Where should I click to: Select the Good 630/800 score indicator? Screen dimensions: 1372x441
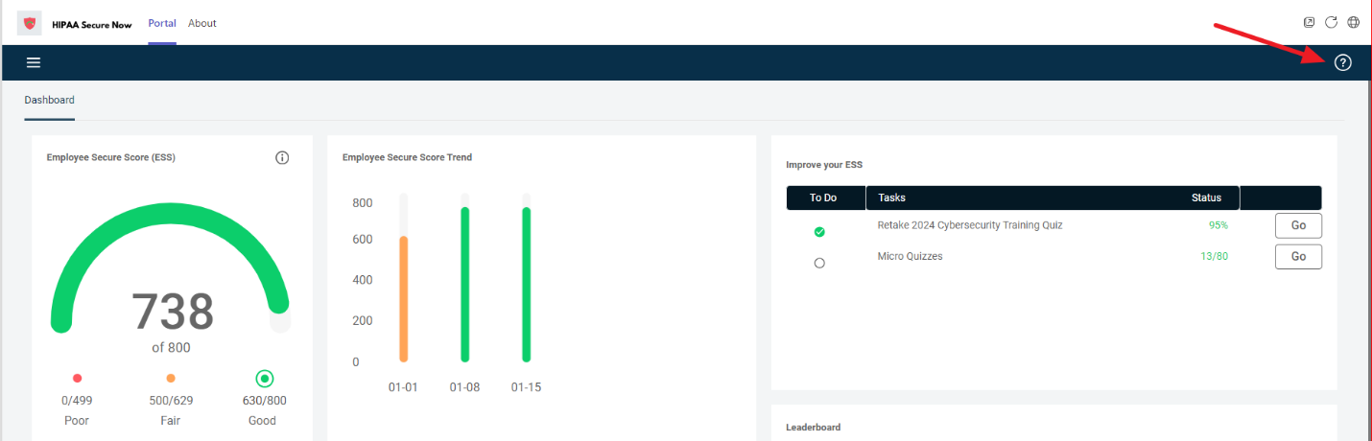coord(265,379)
